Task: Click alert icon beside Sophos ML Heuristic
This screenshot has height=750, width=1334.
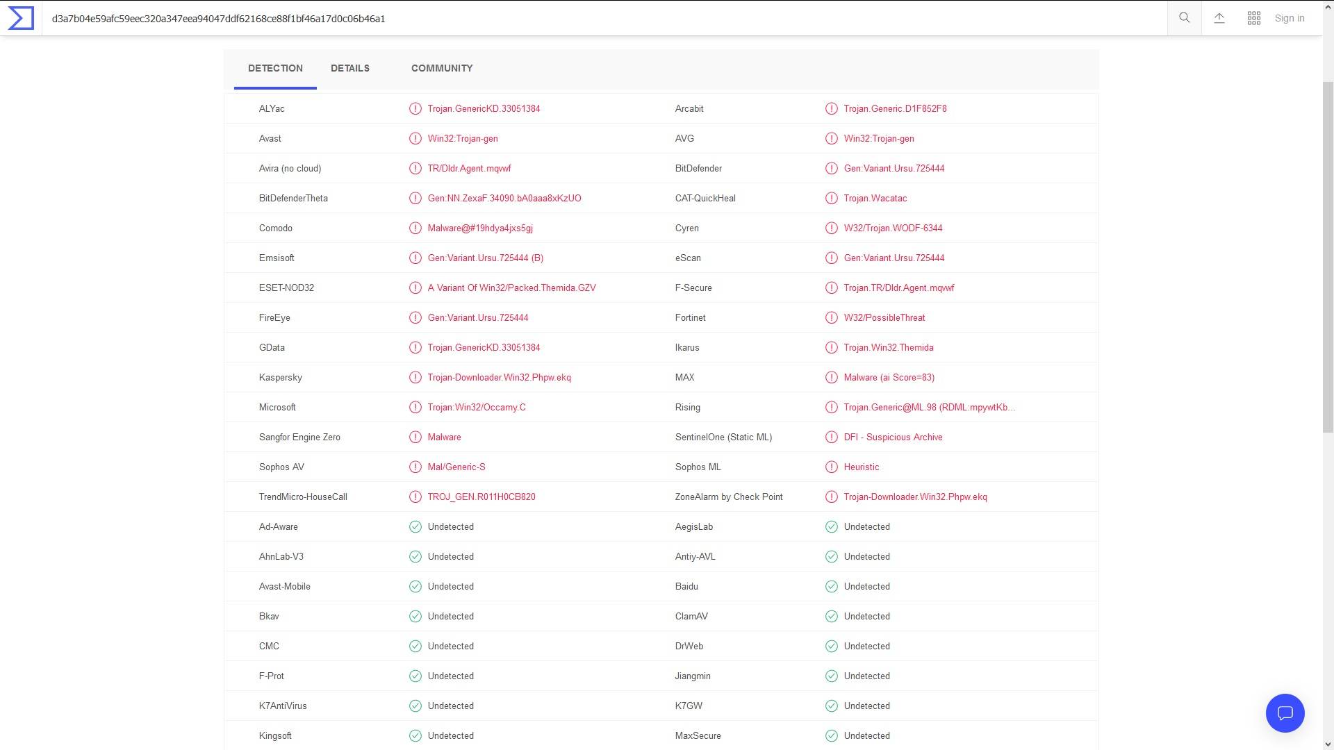Action: tap(832, 467)
